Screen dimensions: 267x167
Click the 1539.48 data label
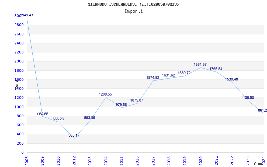coord(232,79)
